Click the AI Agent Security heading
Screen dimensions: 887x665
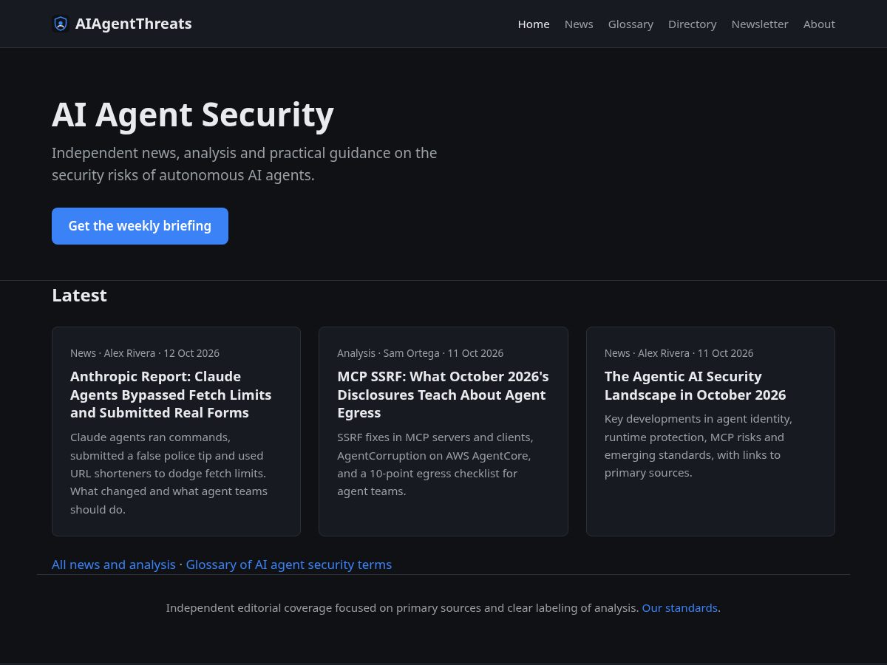(193, 115)
